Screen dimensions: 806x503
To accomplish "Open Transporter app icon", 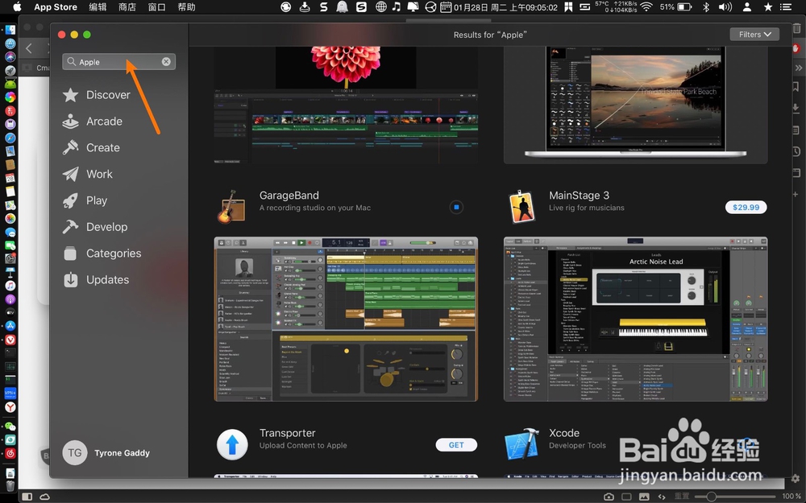I will point(232,444).
